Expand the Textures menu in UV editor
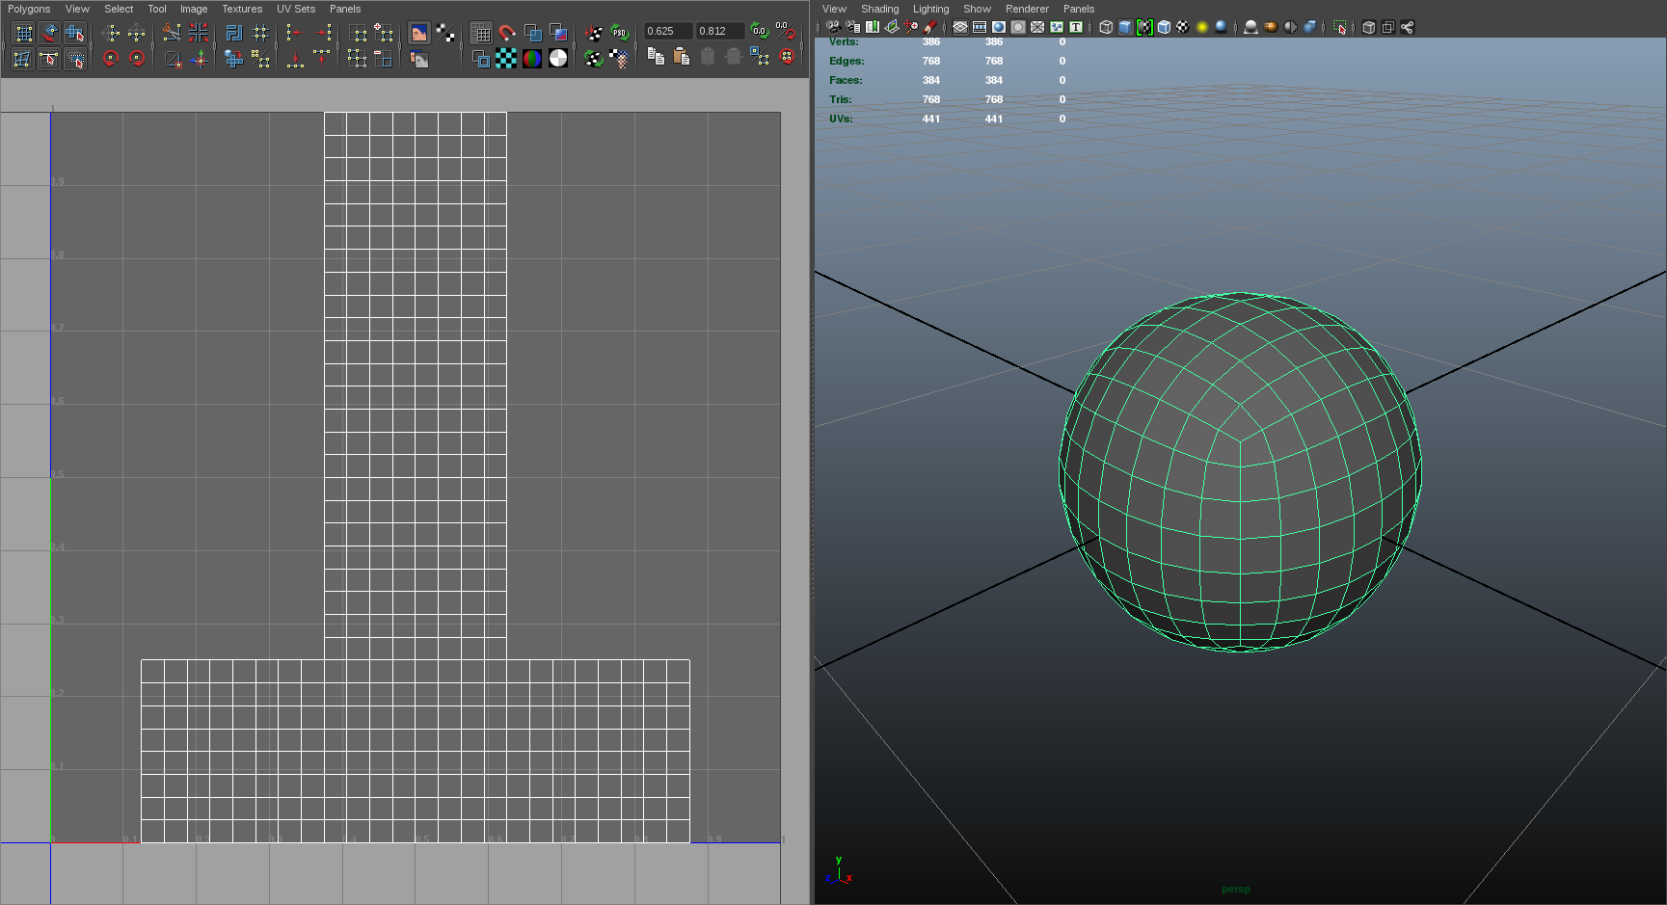The width and height of the screenshot is (1667, 905). click(x=242, y=9)
